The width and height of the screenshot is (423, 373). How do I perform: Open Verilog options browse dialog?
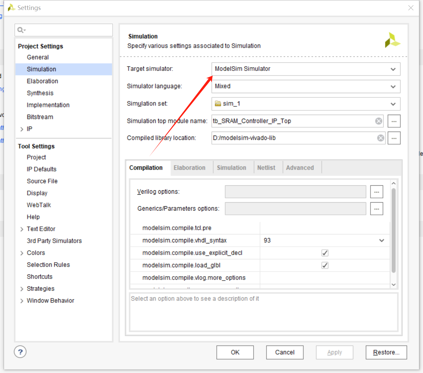tap(377, 192)
